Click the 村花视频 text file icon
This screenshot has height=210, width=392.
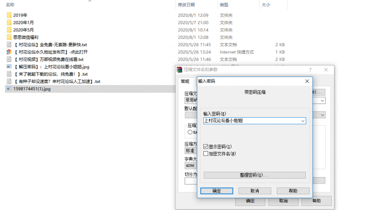click(9, 59)
